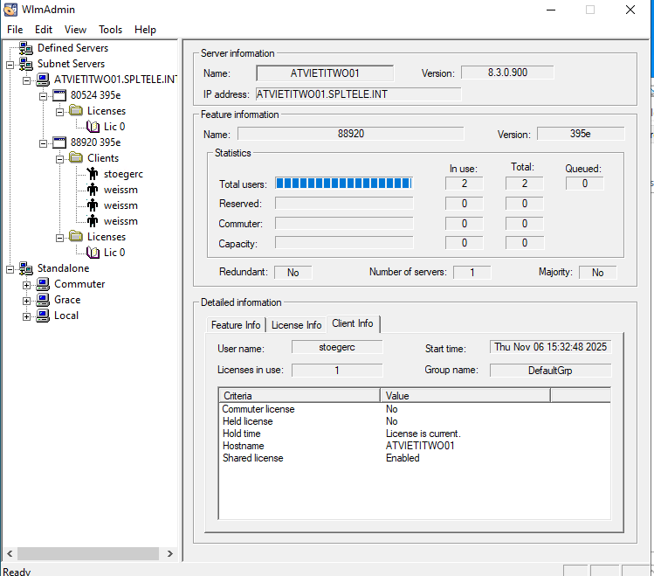Open the Help menu
654x576 pixels.
pos(145,30)
